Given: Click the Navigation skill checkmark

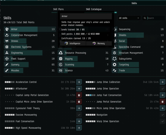Looking at the screenshot, I should 163,115.
